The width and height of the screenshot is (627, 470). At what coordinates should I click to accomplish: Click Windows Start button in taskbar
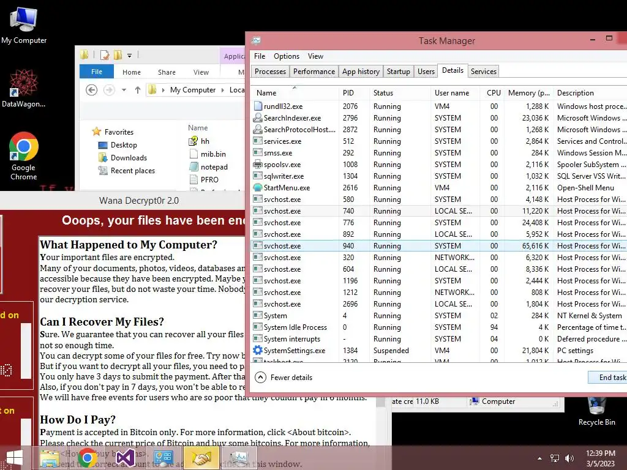15,458
